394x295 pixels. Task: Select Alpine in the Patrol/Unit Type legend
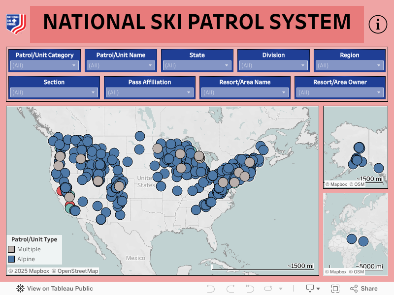coord(26,259)
